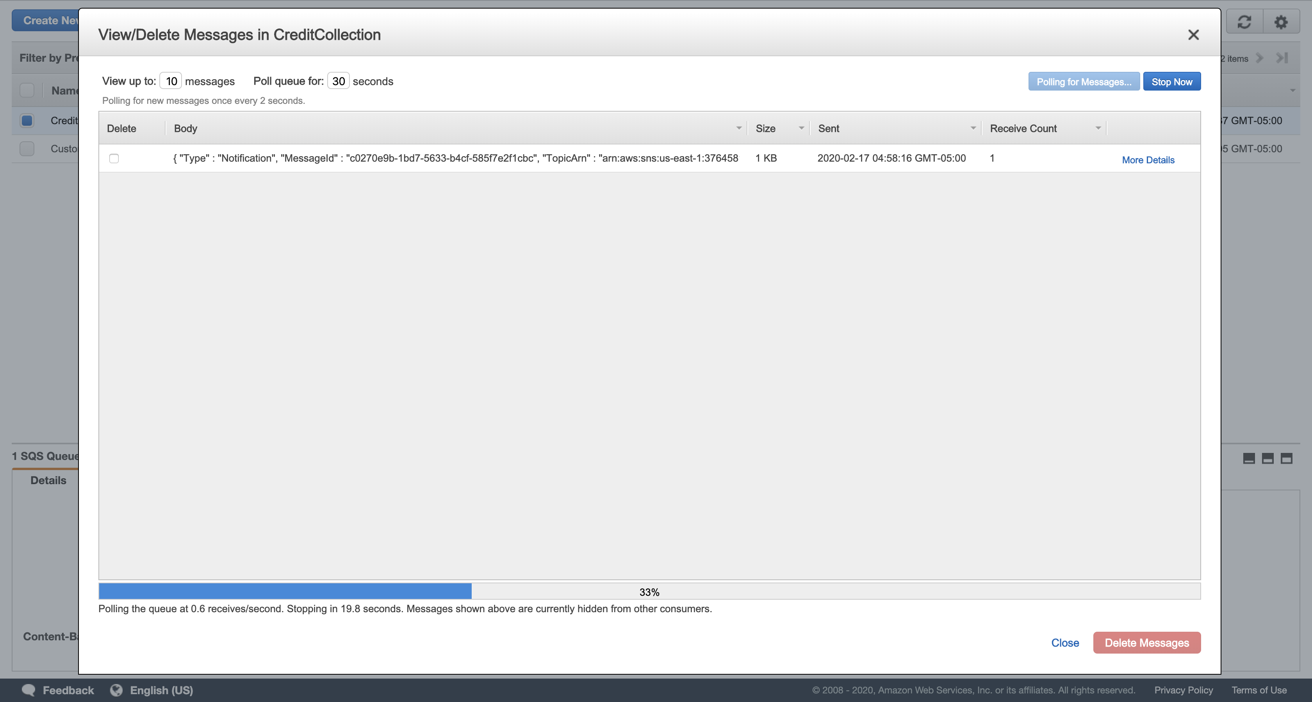Click the Poll queue for seconds field
The image size is (1312, 702).
click(x=338, y=81)
